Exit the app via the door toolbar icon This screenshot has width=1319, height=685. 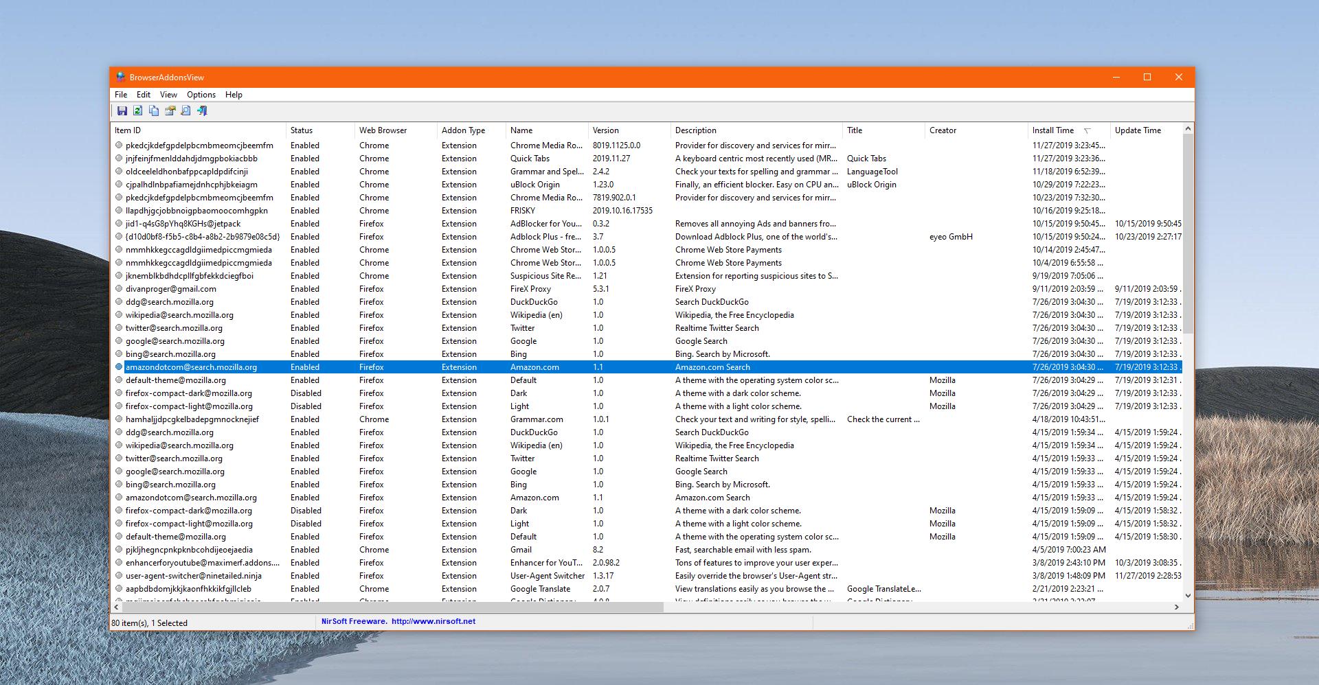[x=202, y=111]
